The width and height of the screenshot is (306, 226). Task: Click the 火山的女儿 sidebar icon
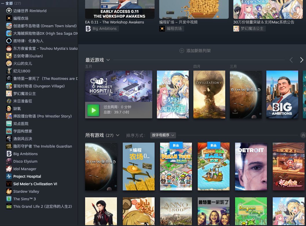pos(9,63)
